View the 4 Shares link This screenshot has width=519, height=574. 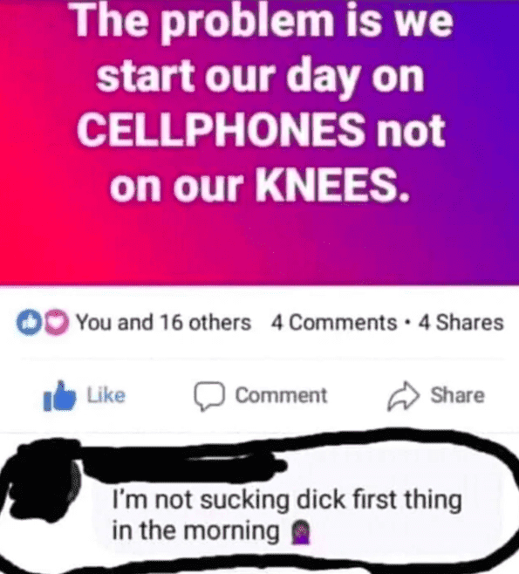point(461,323)
